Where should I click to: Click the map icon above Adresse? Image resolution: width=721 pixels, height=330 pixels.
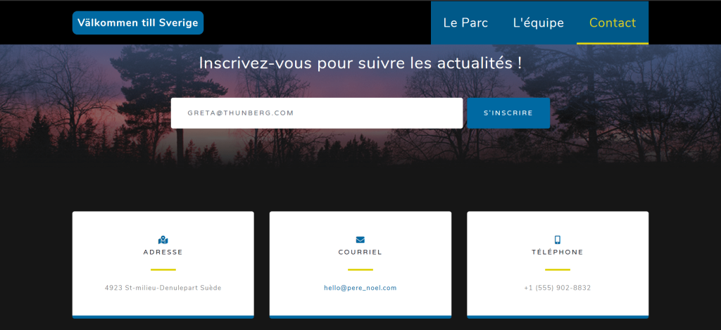(x=163, y=240)
